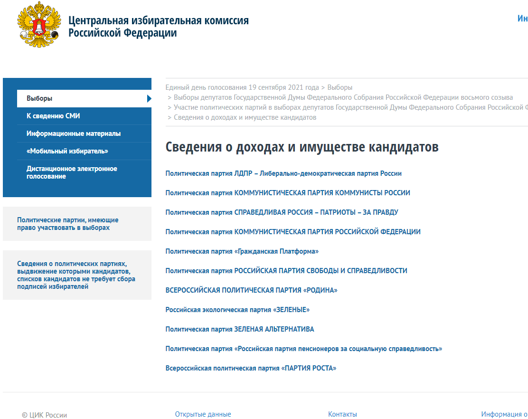Open the «РОДИНА» party link

click(x=251, y=290)
